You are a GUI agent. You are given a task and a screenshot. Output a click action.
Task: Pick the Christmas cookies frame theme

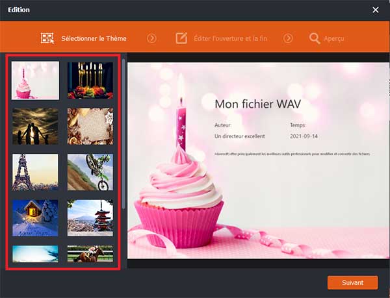tap(90, 126)
